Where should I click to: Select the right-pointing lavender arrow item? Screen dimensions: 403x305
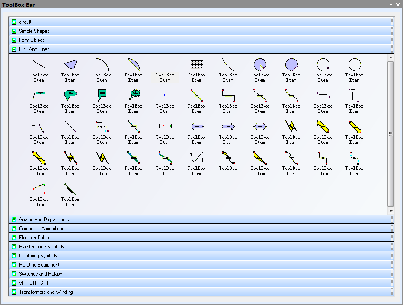(x=228, y=127)
